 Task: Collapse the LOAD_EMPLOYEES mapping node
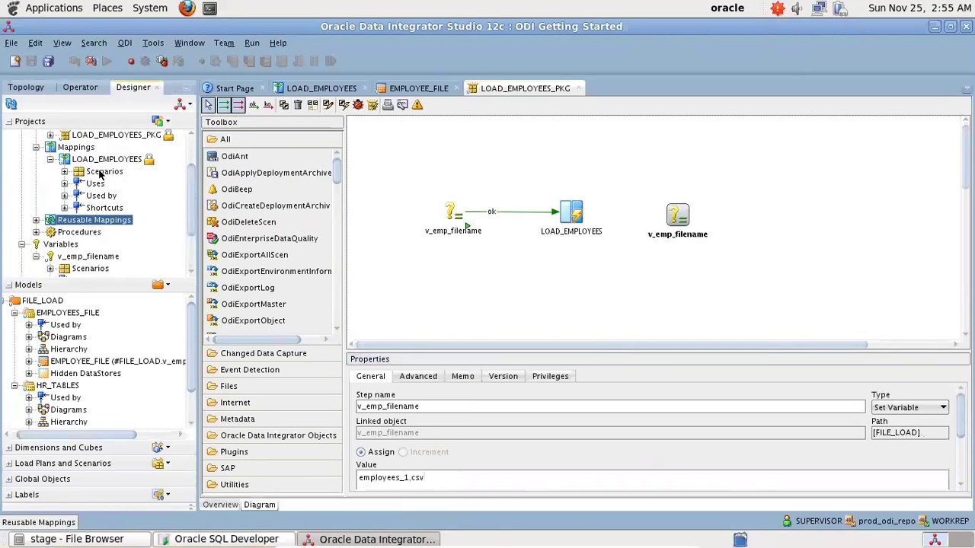coord(50,159)
